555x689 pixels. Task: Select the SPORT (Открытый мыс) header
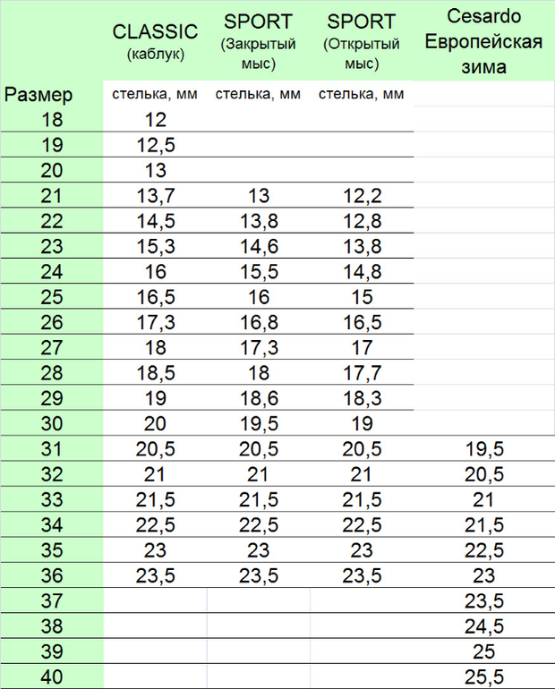(x=362, y=42)
